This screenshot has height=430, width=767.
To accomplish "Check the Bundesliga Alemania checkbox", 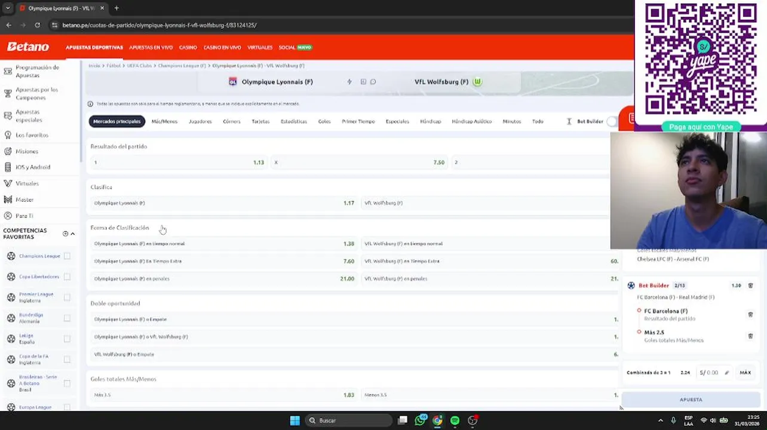I will (x=67, y=318).
